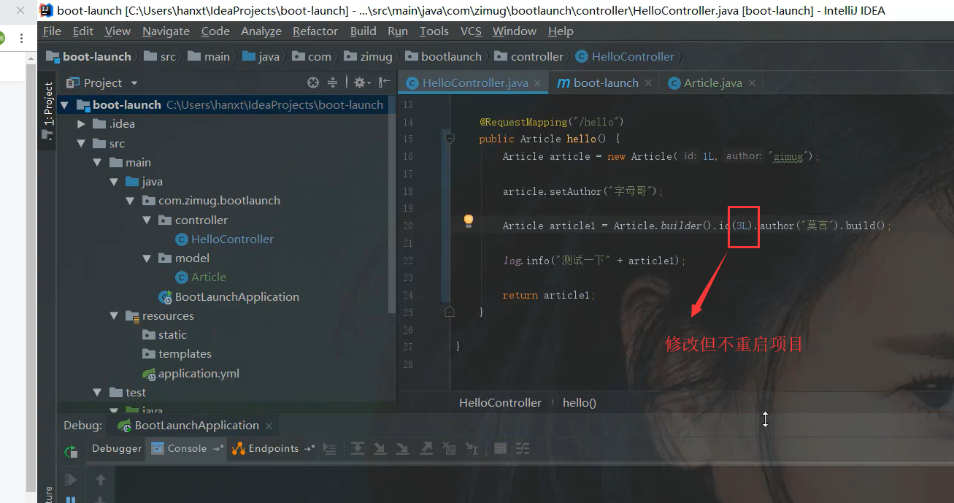The width and height of the screenshot is (954, 503).
Task: Open the Build menu
Action: tap(363, 31)
